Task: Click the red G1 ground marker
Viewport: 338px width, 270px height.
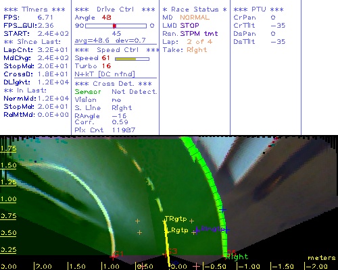Action: click(118, 254)
